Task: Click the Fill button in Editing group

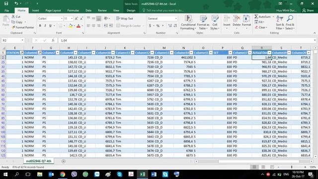Action: coord(259,22)
